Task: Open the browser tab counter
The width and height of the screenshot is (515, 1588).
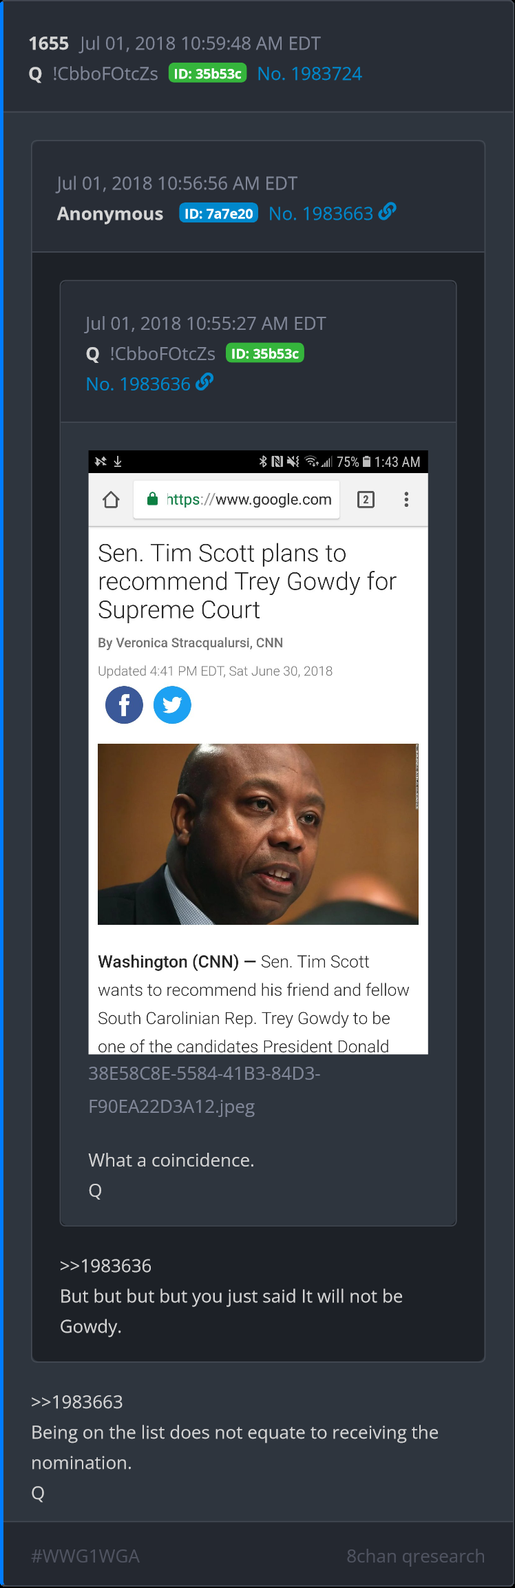Action: (x=366, y=499)
